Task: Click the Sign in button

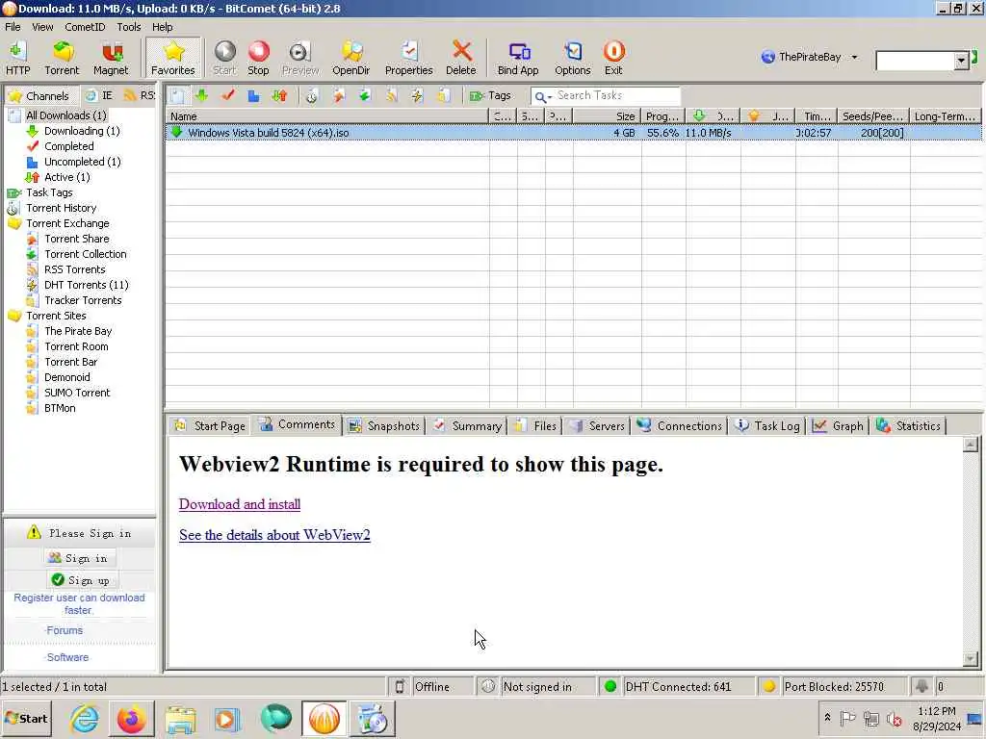Action: tap(79, 558)
